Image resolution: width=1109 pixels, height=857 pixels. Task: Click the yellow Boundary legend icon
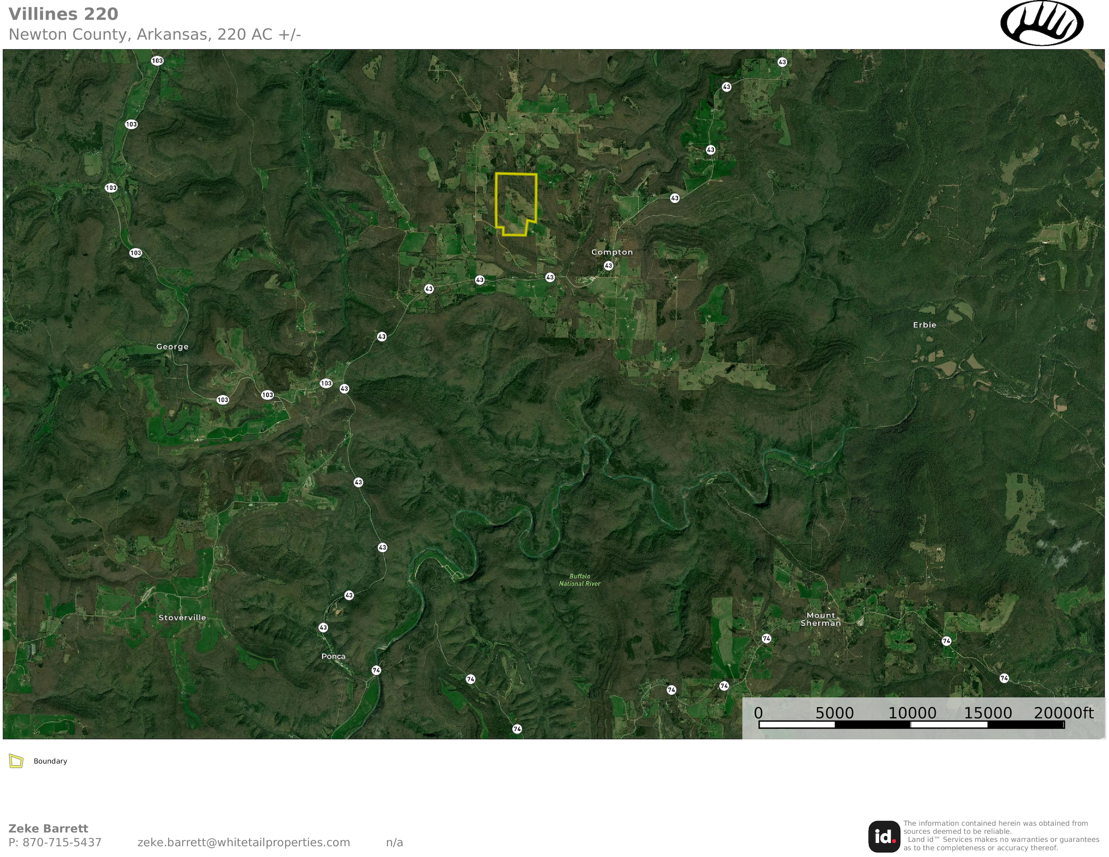[x=16, y=761]
